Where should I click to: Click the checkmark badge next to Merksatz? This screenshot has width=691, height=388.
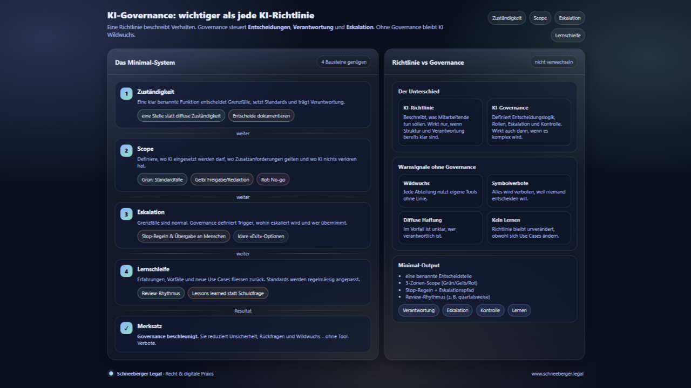[126, 328]
